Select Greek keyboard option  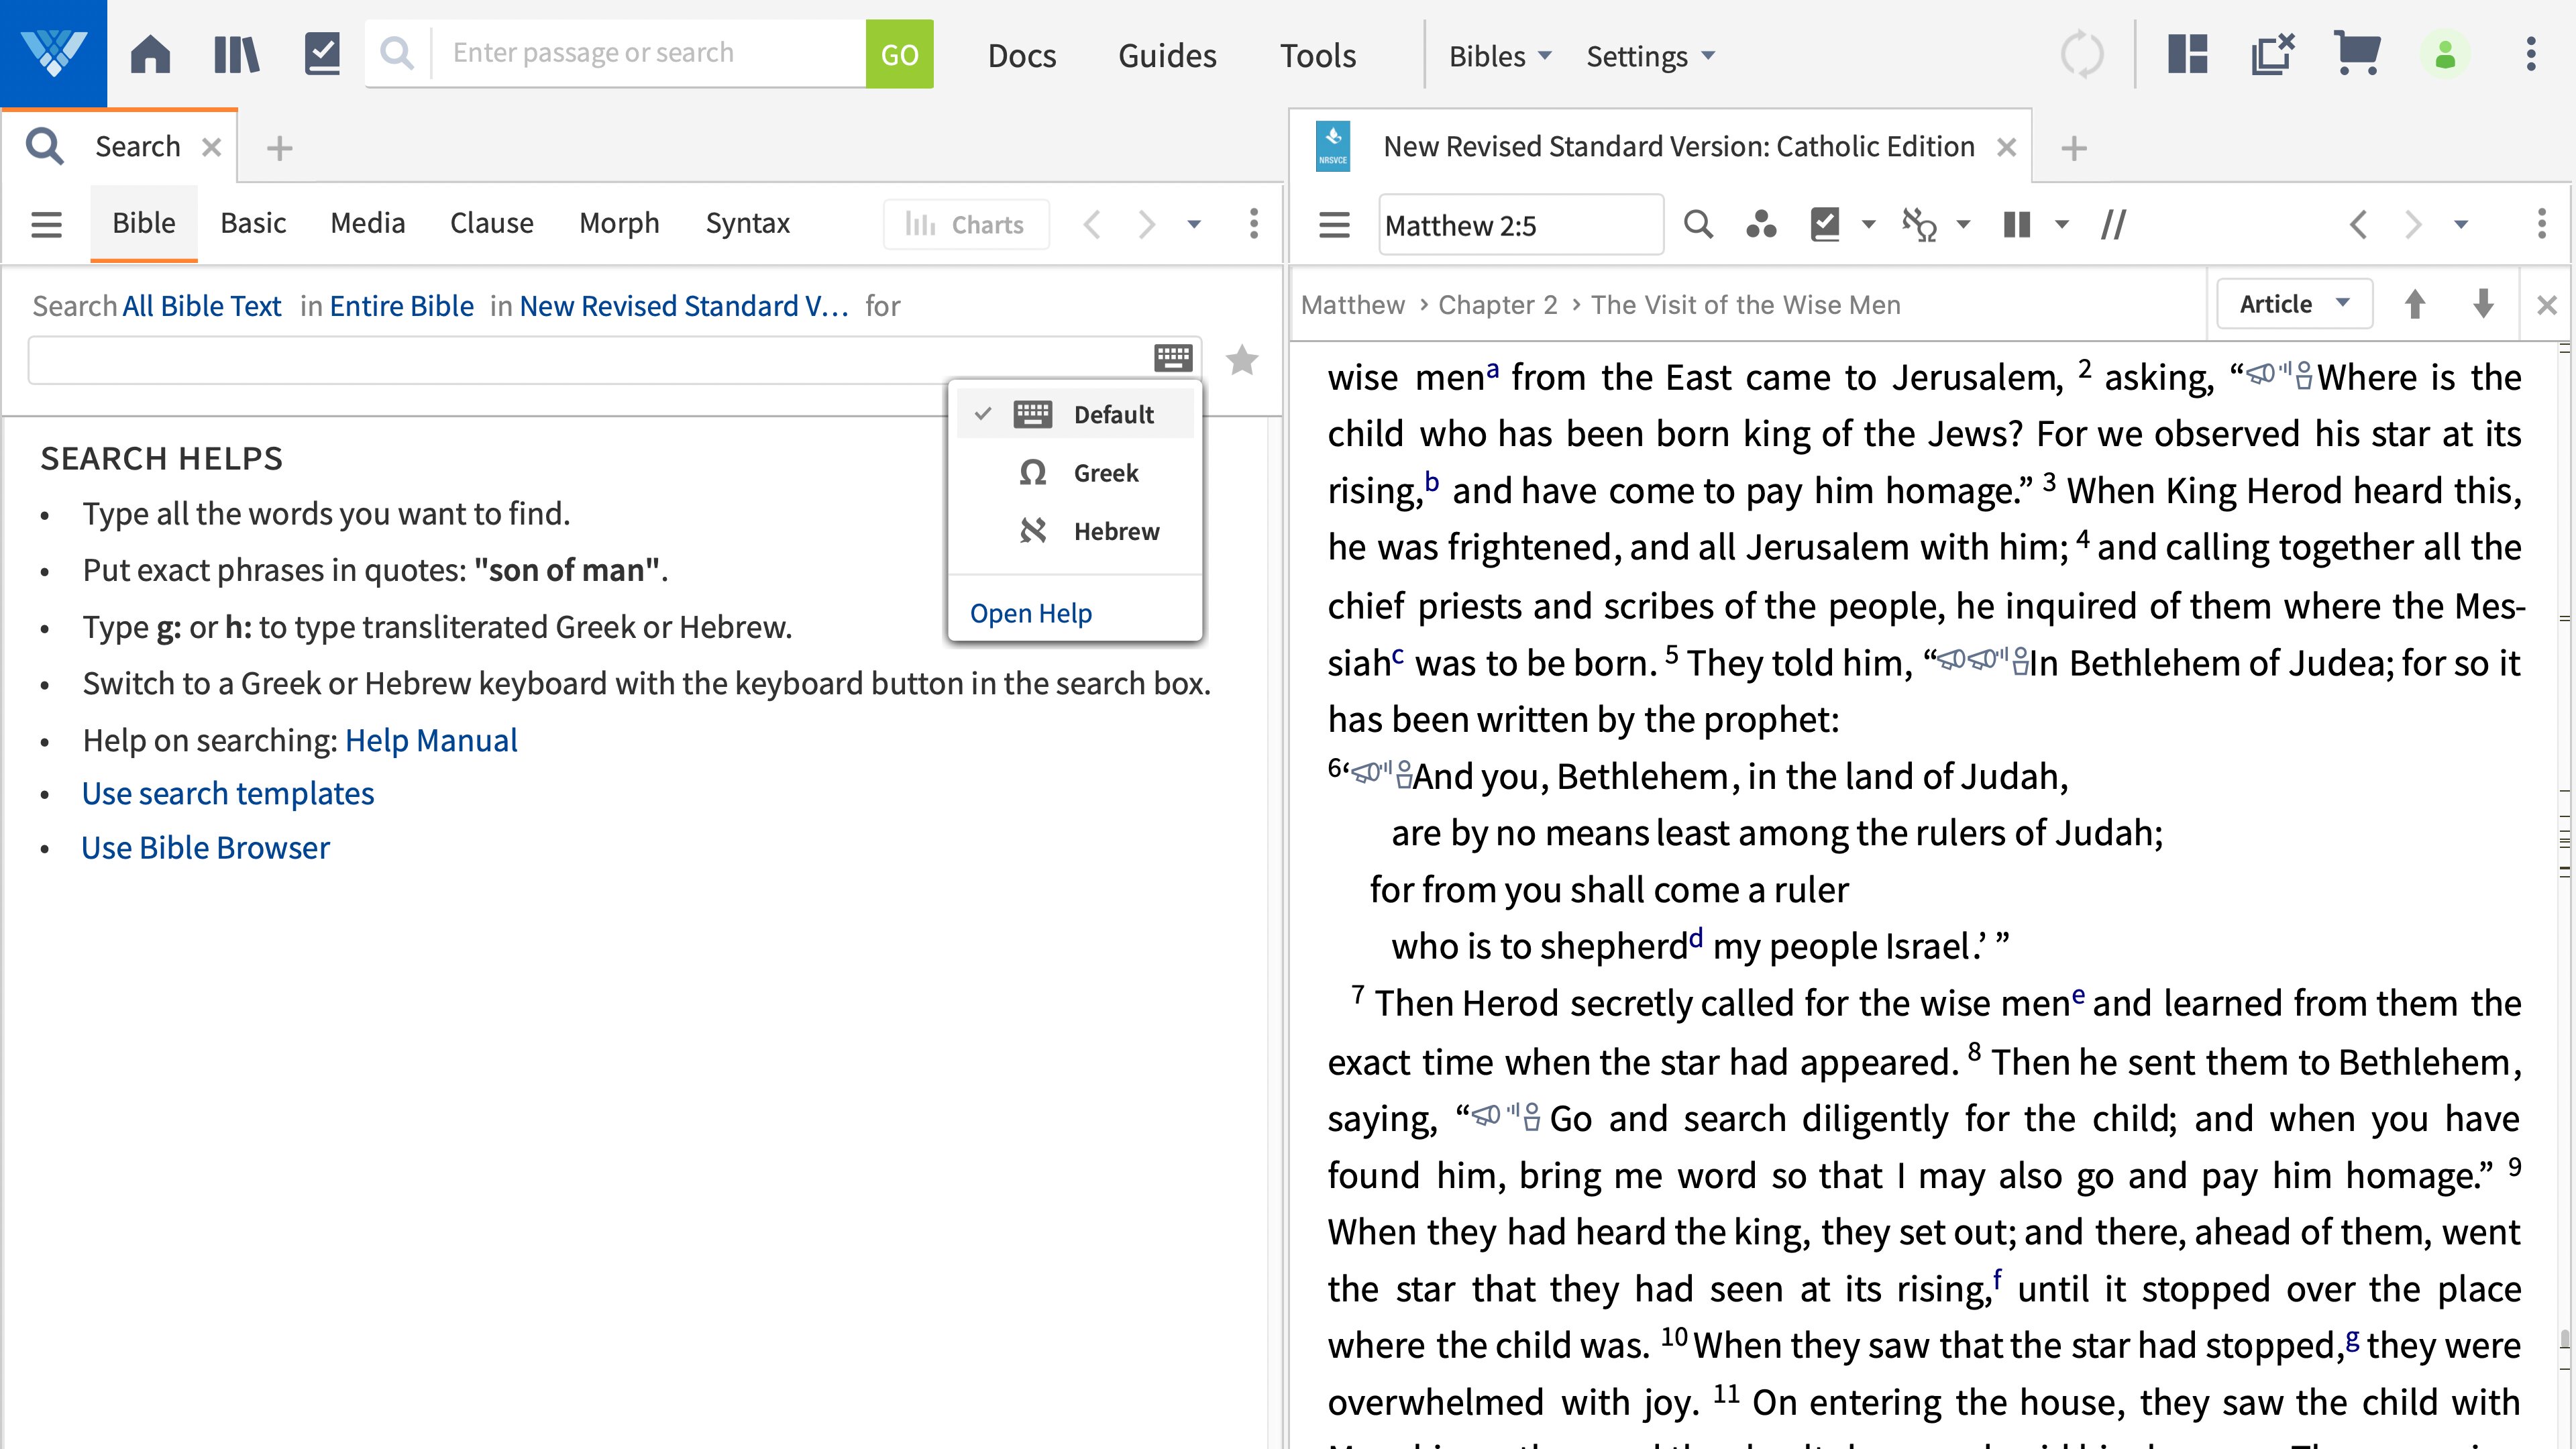(1106, 472)
